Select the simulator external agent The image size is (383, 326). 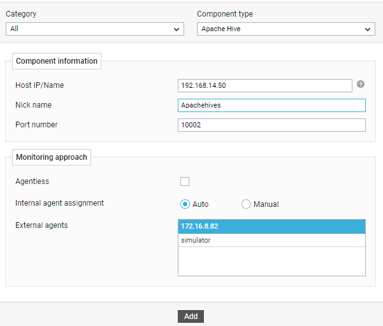(x=271, y=240)
